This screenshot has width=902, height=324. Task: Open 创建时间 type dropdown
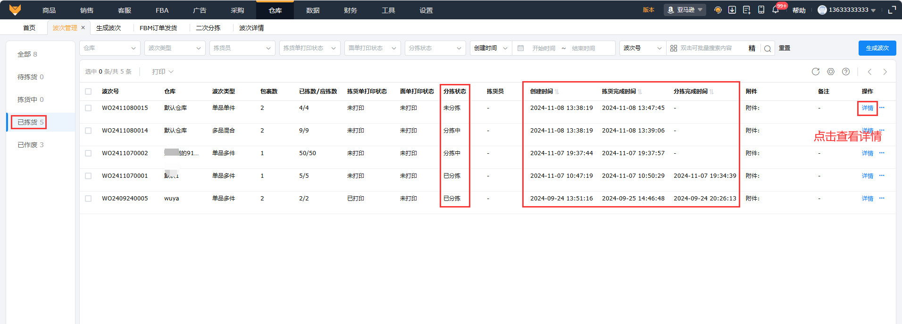491,48
